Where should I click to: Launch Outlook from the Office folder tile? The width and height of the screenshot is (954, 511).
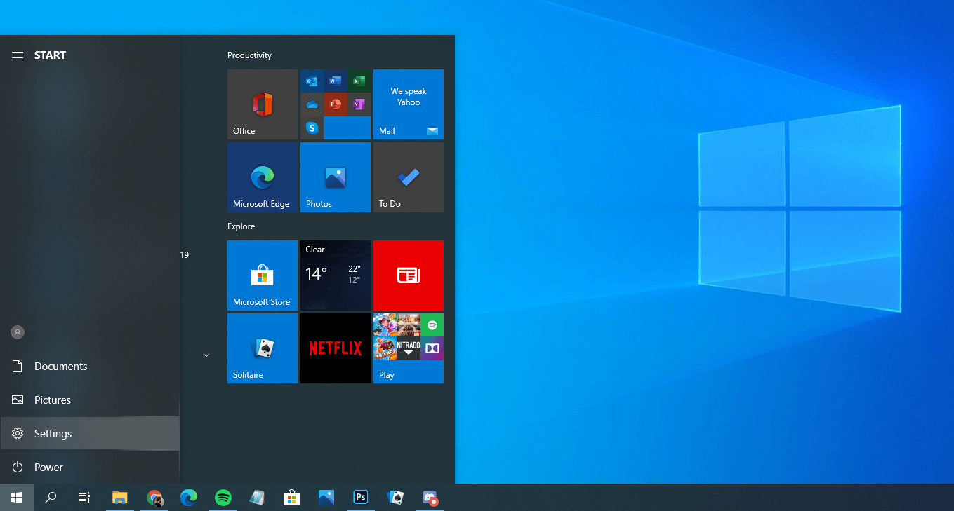312,81
